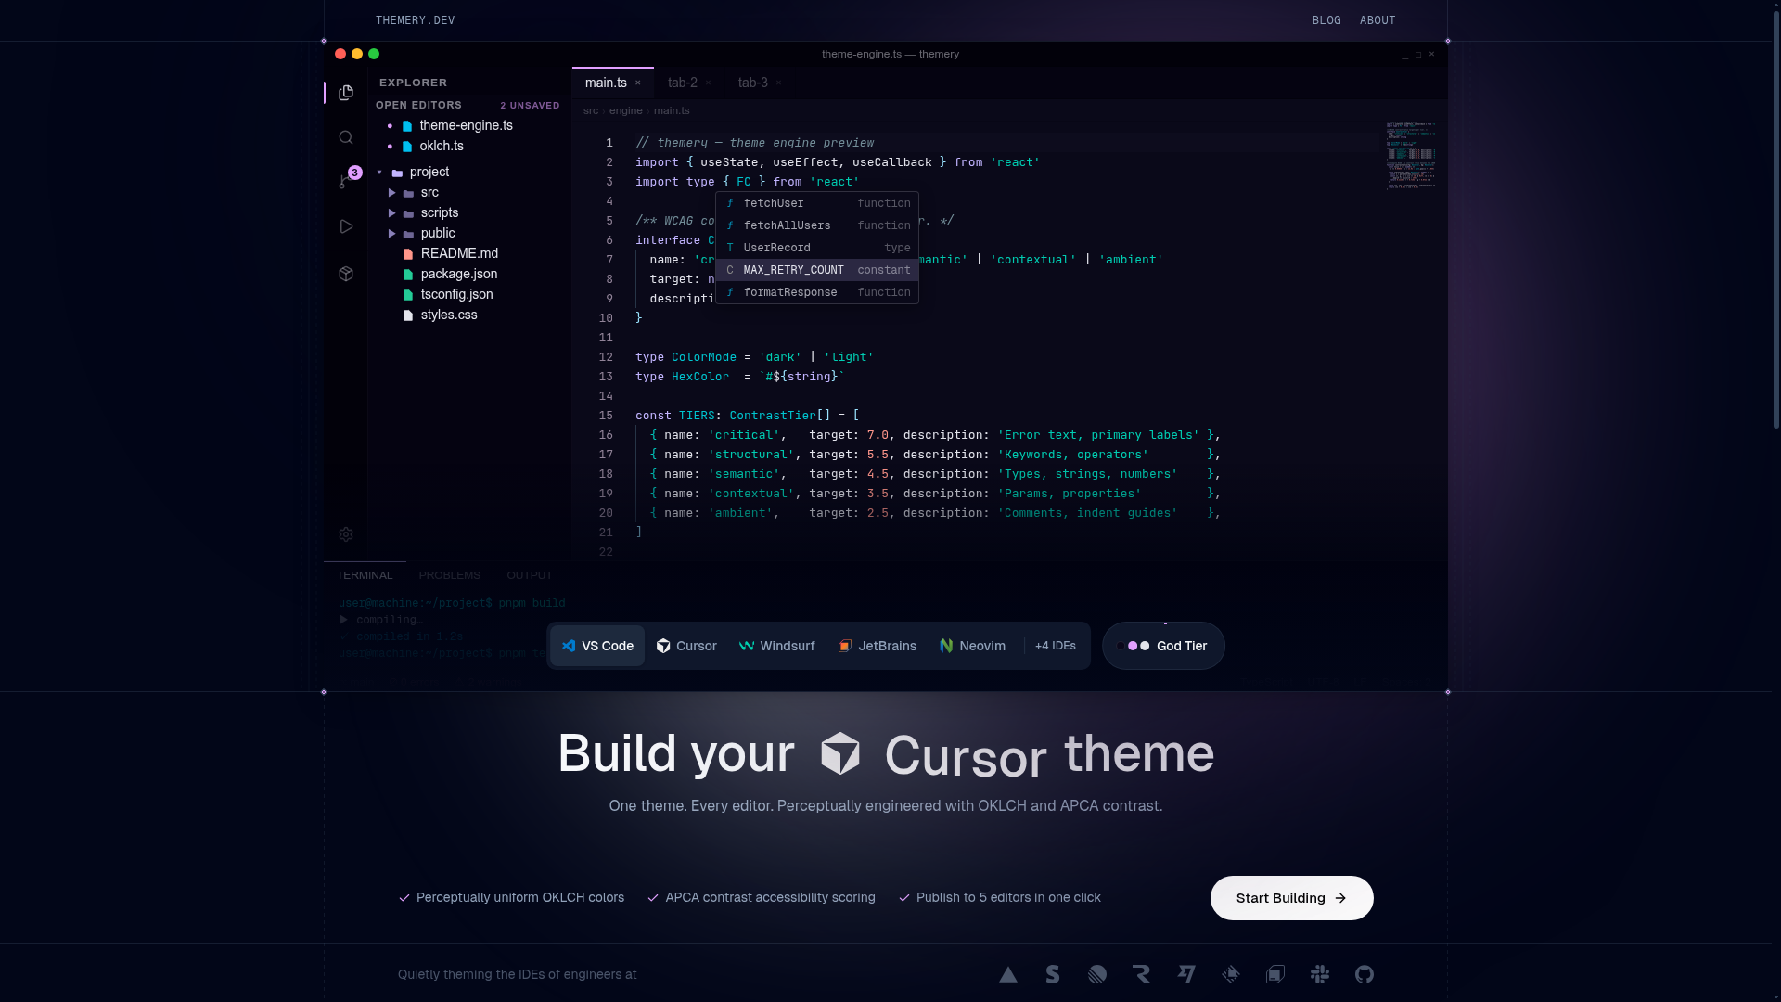1781x1002 pixels.
Task: Click the src breadcrumb segment
Action: tap(591, 111)
